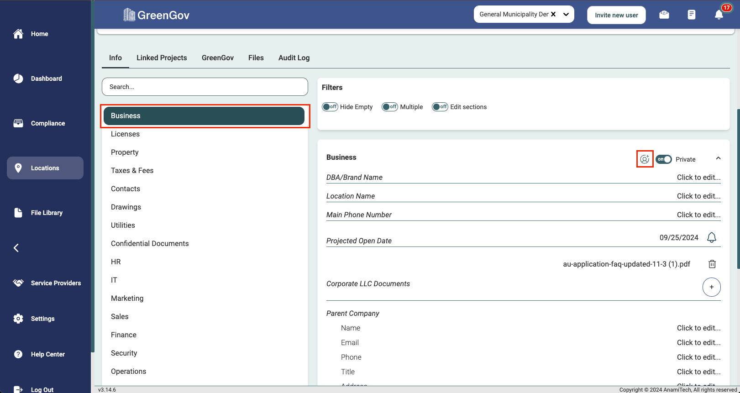Open the General Municipality dropdown arrow
This screenshot has width=740, height=393.
pyautogui.click(x=566, y=14)
